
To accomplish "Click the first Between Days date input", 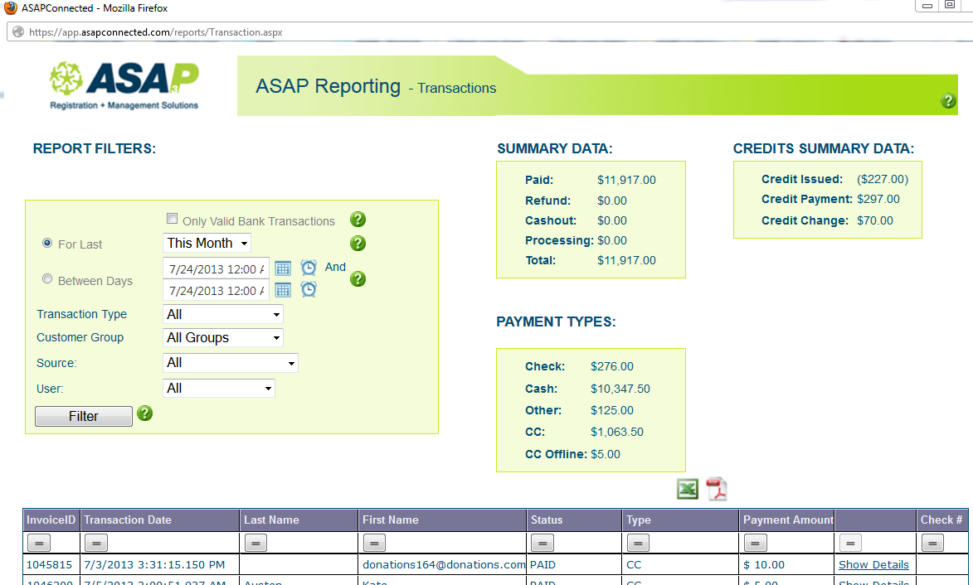I will click(216, 268).
